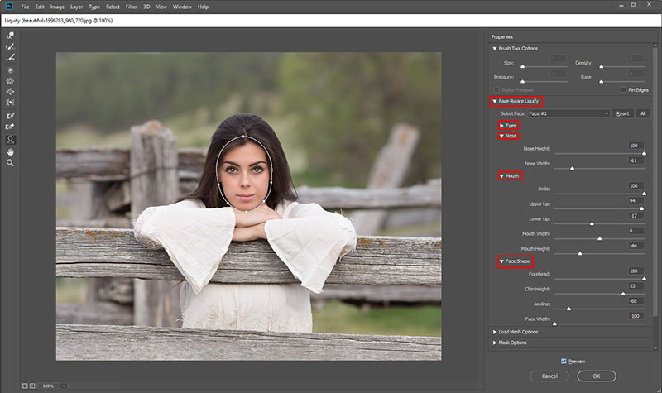Open the Edit menu
Viewport: 662px width, 393px height.
pyautogui.click(x=40, y=7)
